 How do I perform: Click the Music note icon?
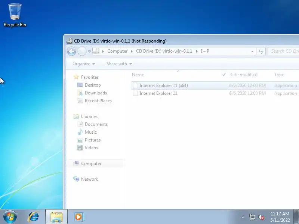pyautogui.click(x=80, y=132)
